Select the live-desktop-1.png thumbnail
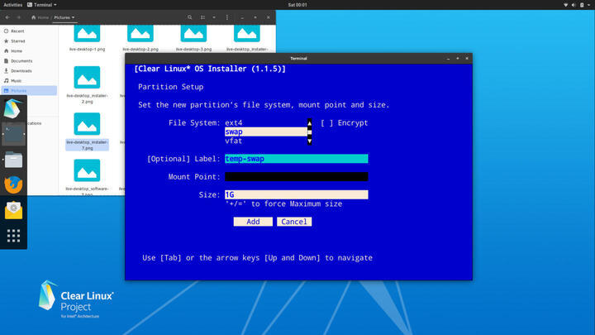 click(x=87, y=34)
